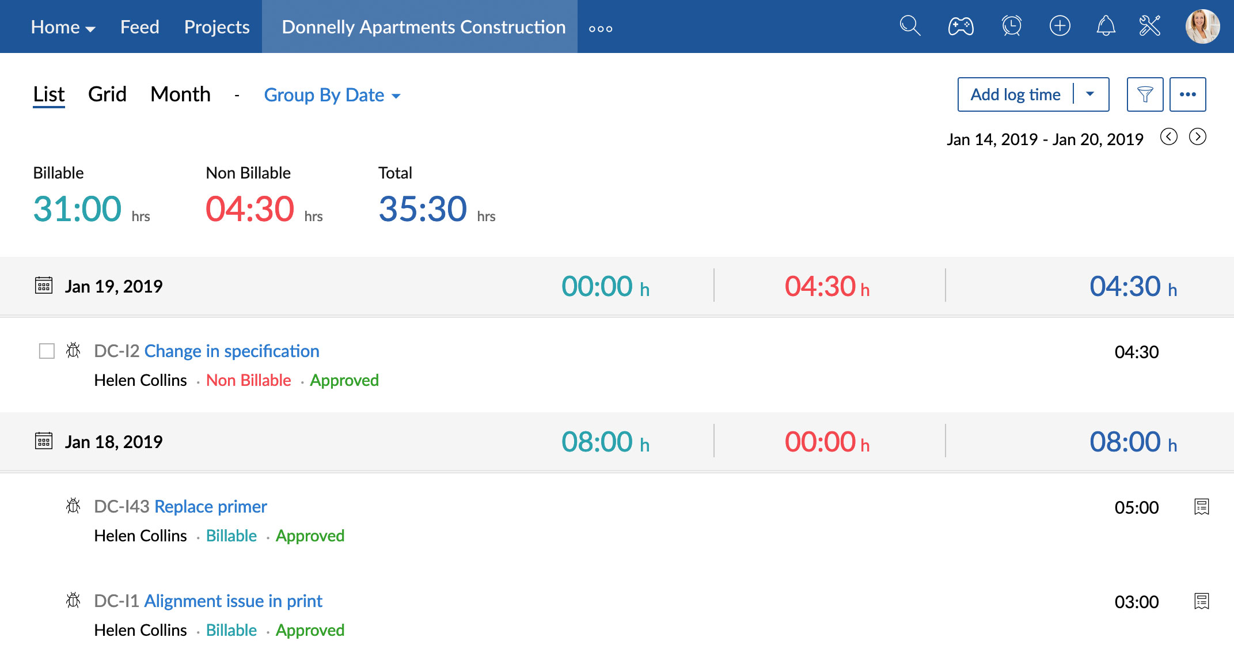The height and width of the screenshot is (660, 1234).
Task: Switch to the Grid view tab
Action: point(107,94)
